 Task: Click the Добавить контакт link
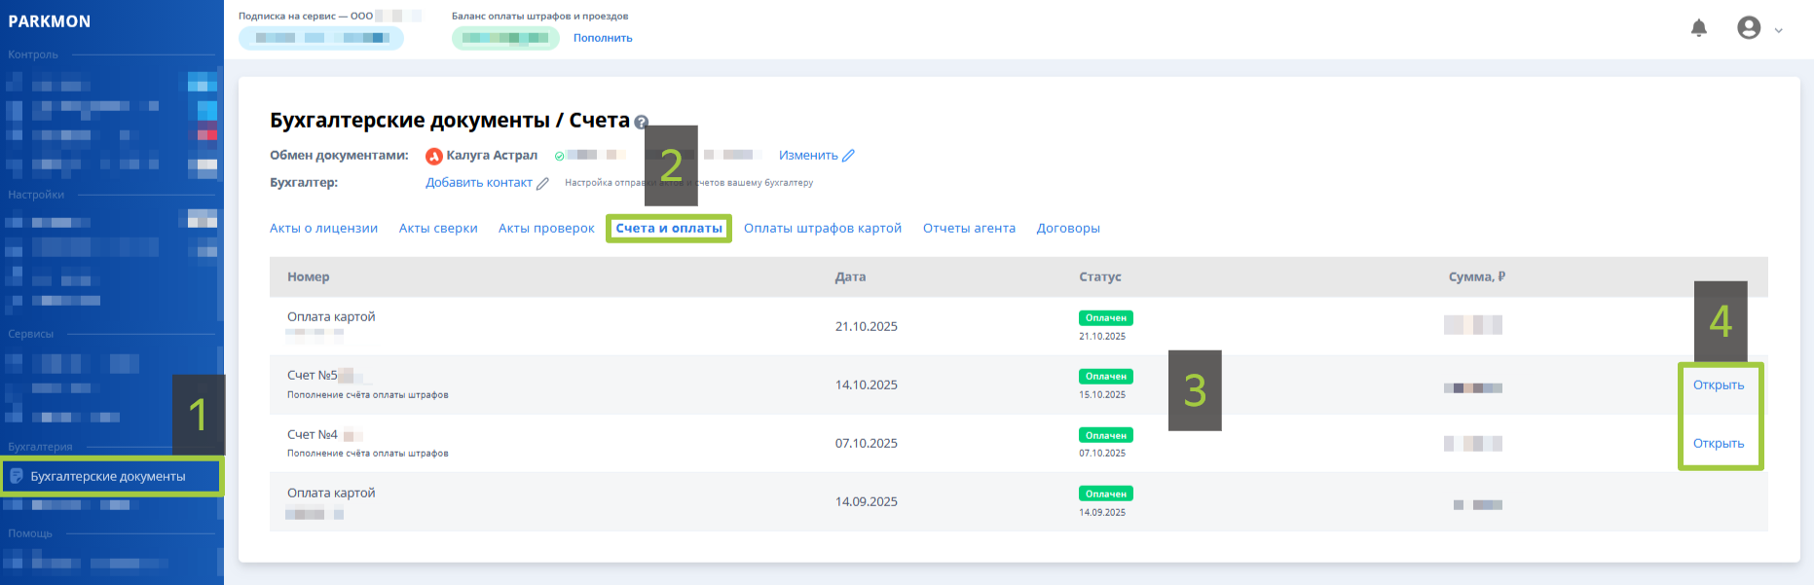coord(479,183)
